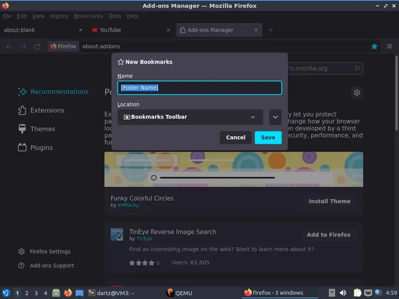The width and height of the screenshot is (399, 299).
Task: Expand the folder tree chevron button
Action: 275,117
